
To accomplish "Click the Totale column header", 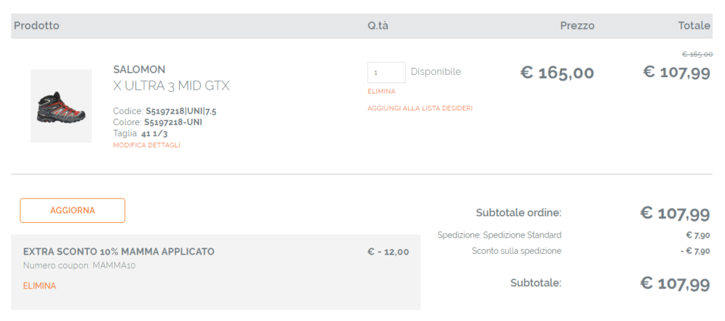I will 694,25.
